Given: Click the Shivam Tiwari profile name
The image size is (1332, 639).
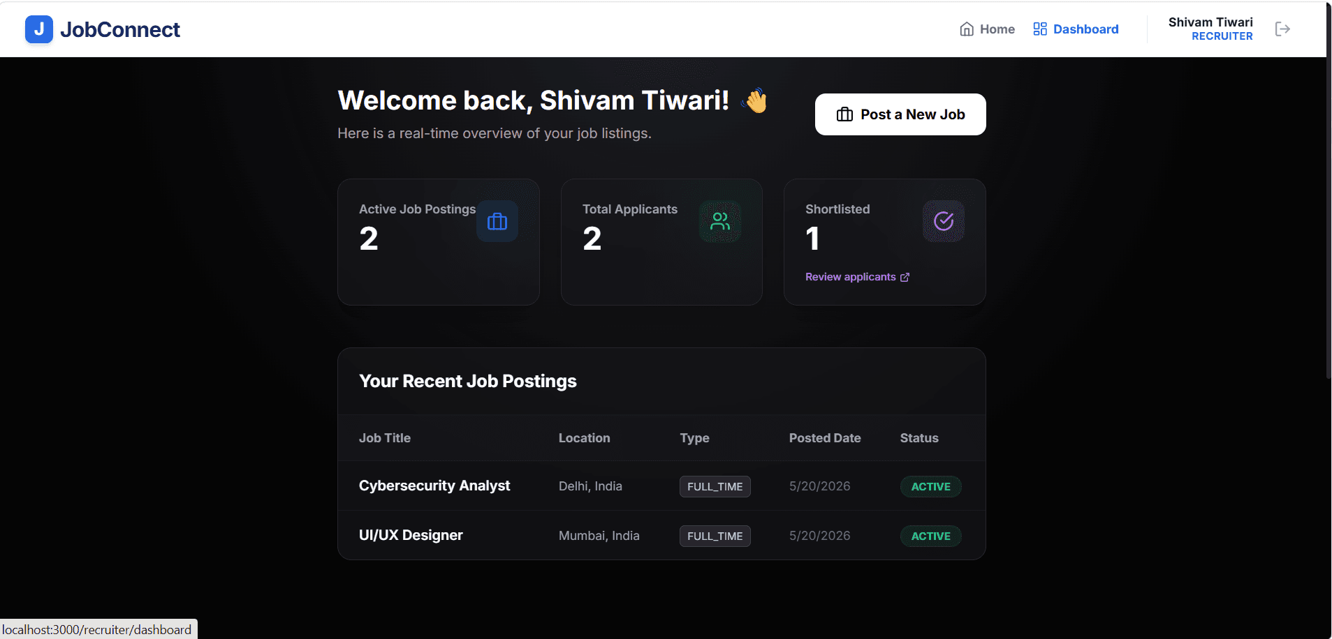Looking at the screenshot, I should click(1210, 22).
